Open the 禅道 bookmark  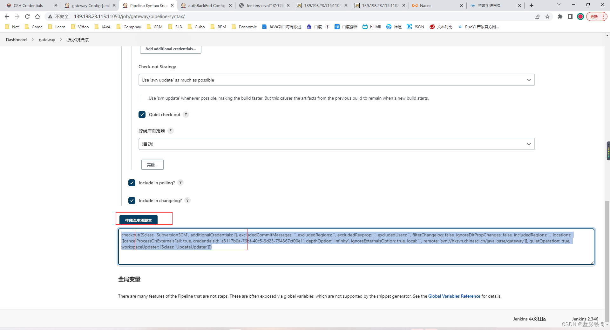pyautogui.click(x=394, y=27)
